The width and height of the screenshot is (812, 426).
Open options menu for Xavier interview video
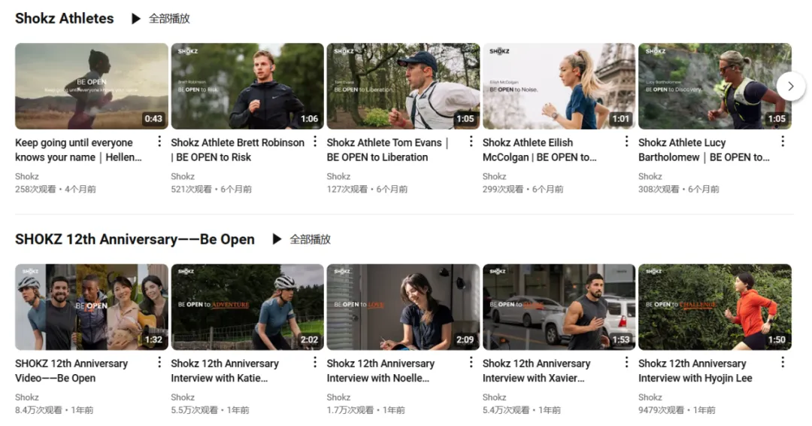coord(626,362)
